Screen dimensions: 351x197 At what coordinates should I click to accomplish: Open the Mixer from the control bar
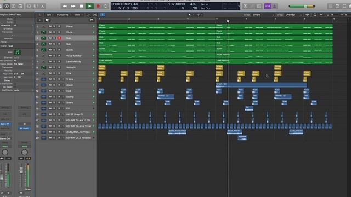coord(36,6)
